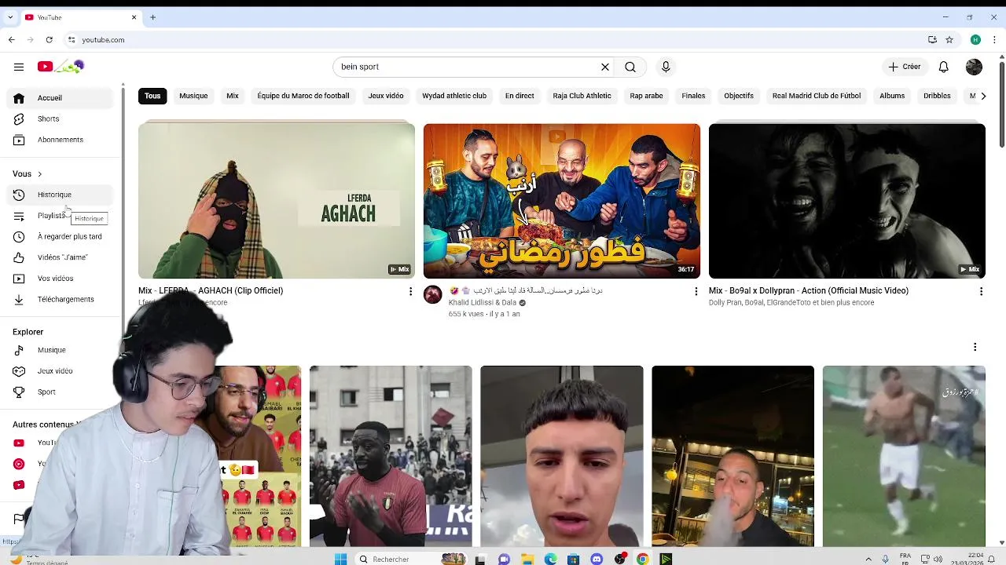Screen dimensions: 1006x565
Task: Open the Bo9al x Dollypran thumbnail
Action: coord(847,201)
